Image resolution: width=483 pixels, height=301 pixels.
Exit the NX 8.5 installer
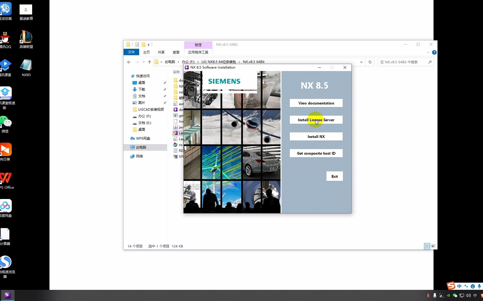335,176
